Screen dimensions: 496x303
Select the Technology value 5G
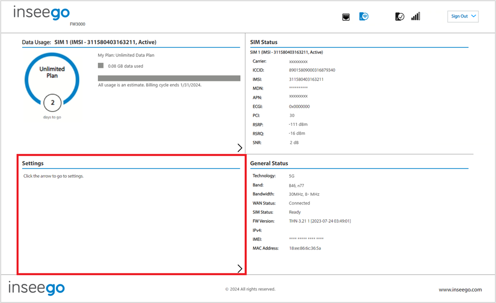click(291, 176)
